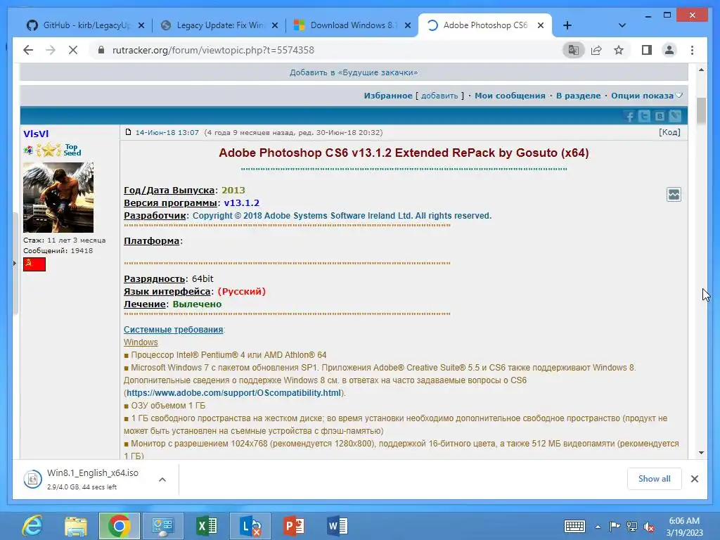720x540 pixels.
Task: Open the VlsVl user profile name
Action: point(36,134)
